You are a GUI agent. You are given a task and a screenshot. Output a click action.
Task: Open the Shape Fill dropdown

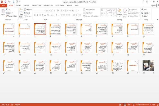[x=132, y=10]
